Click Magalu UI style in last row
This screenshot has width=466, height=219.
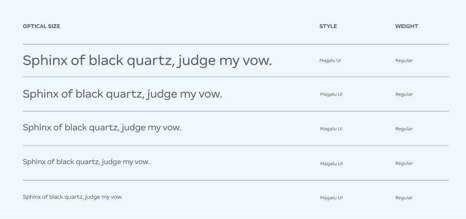(331, 198)
